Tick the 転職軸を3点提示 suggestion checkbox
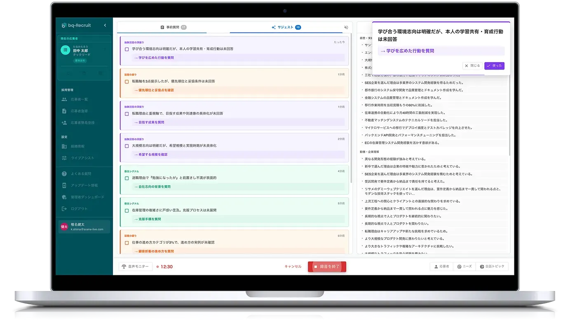This screenshot has width=570, height=322. pos(127,81)
